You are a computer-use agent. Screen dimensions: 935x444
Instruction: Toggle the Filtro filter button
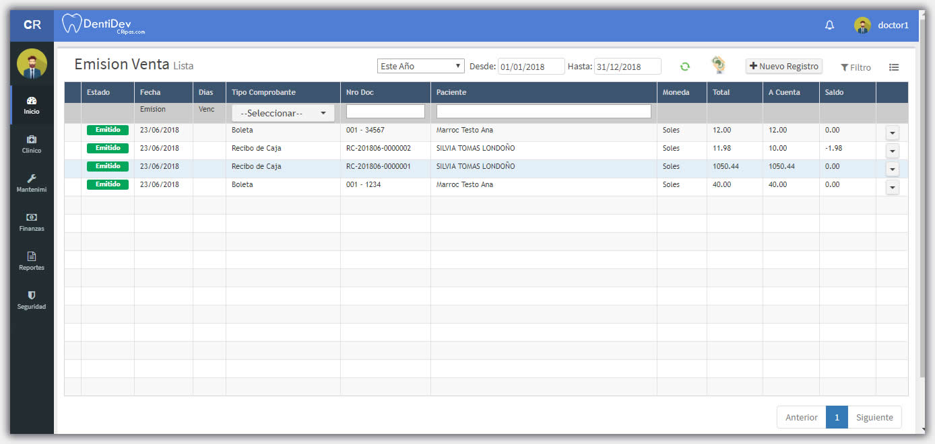pos(856,67)
